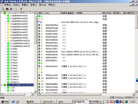This screenshot has width=138, height=104.
Task: Click the binoculars search toolbar icon
Action: tap(7, 9)
